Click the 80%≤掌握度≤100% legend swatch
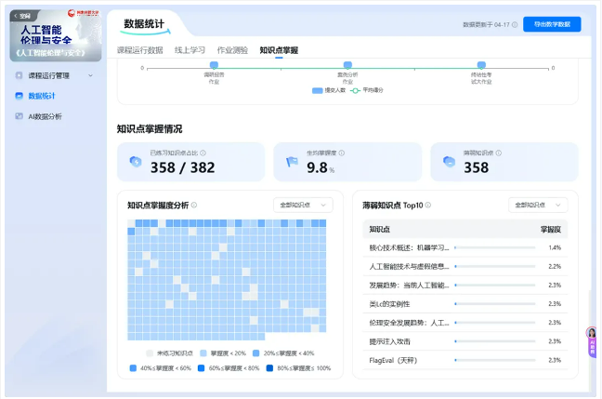Screen dimensions: 602x399 point(269,368)
